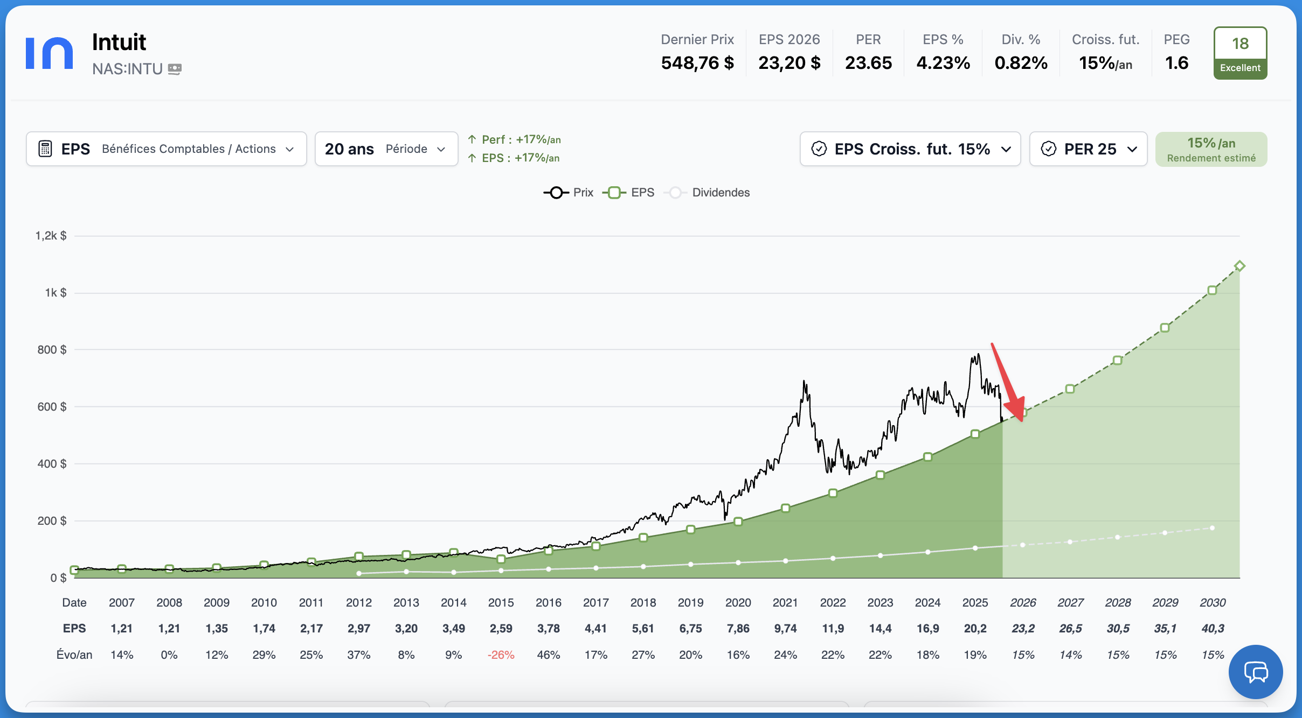Click the 15%/an Rendement estimé button
This screenshot has width=1302, height=718.
click(x=1211, y=149)
